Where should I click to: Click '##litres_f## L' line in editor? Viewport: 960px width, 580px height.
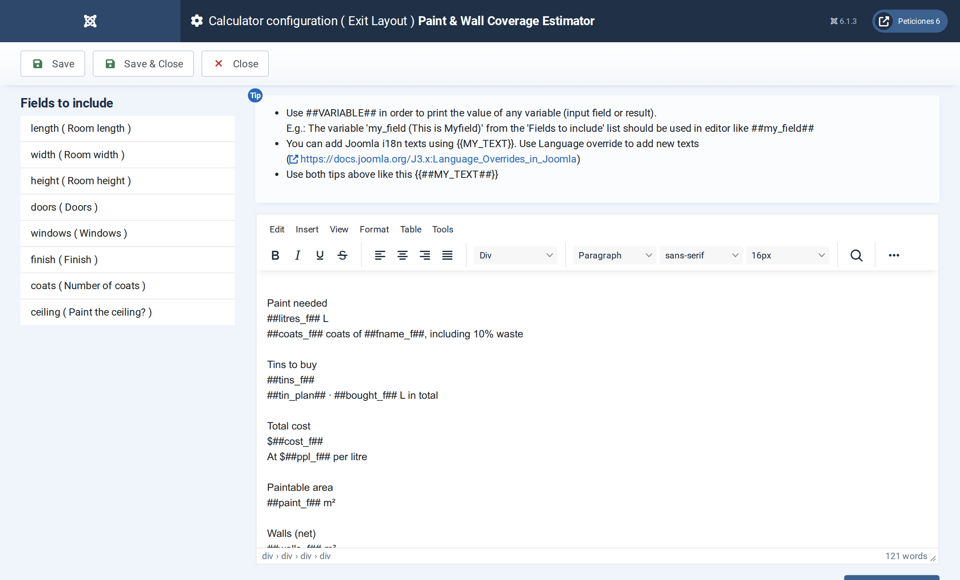[x=297, y=319]
